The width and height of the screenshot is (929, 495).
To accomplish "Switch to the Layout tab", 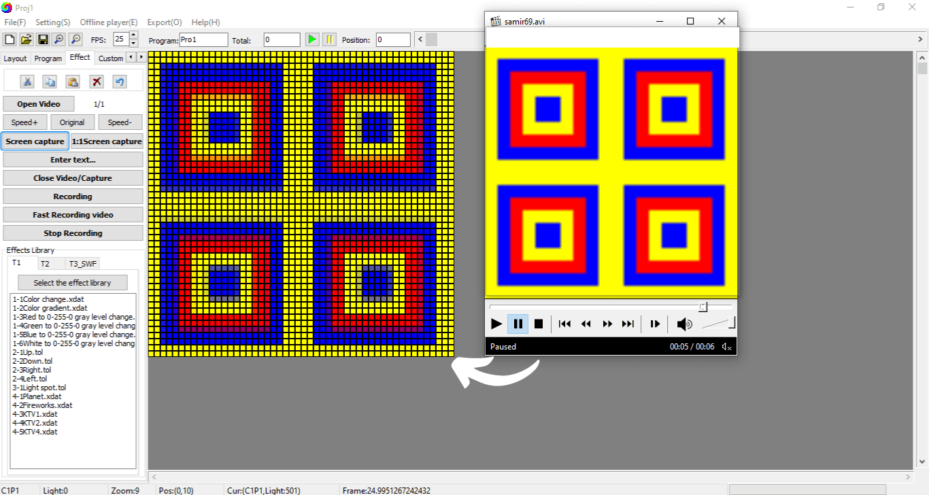I will click(15, 58).
